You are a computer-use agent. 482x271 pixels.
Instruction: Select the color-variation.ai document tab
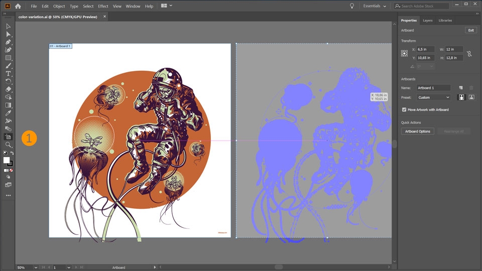coord(58,17)
